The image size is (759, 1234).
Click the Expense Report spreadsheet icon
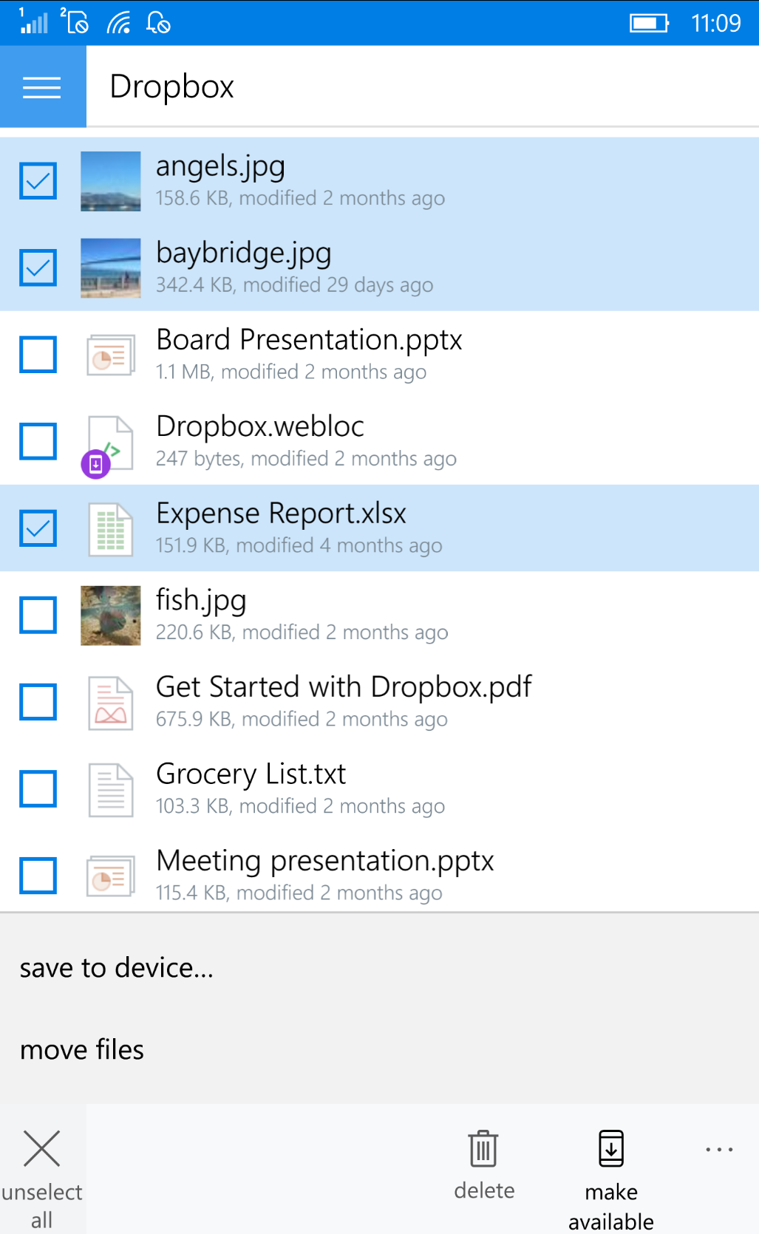111,529
